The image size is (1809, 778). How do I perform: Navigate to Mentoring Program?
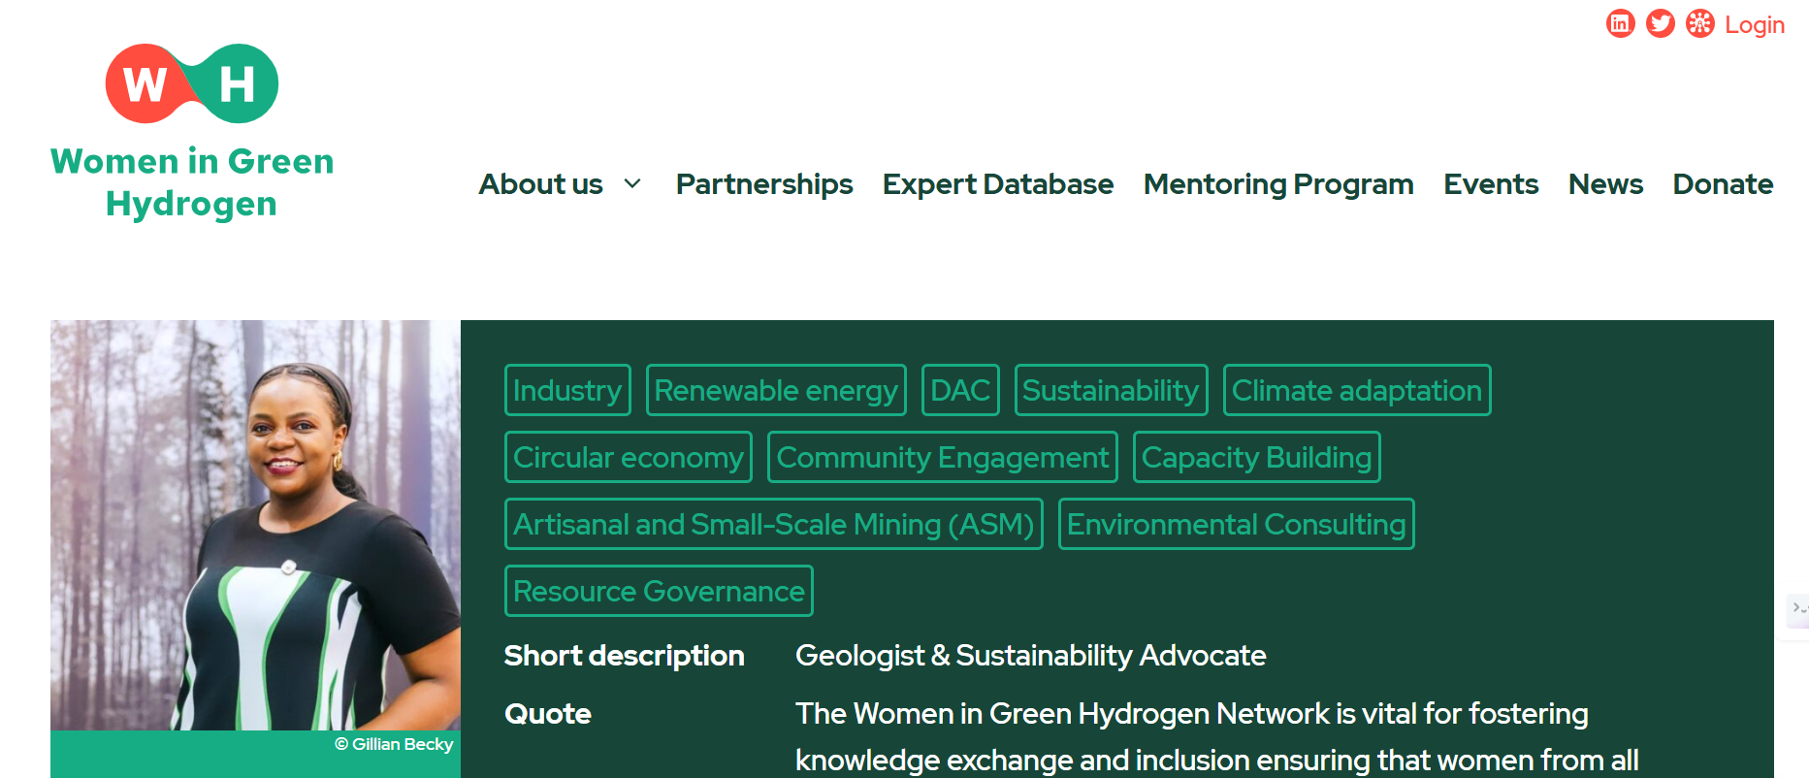coord(1277,184)
